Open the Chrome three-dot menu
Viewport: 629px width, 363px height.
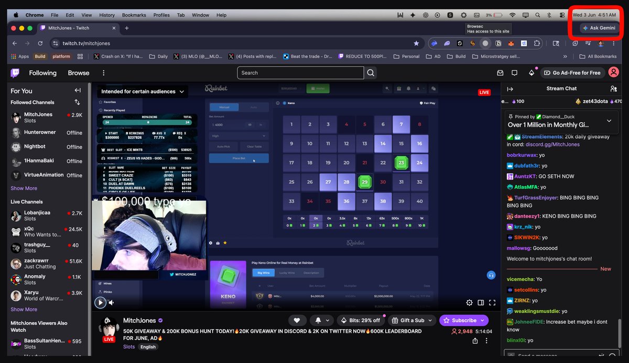(614, 43)
